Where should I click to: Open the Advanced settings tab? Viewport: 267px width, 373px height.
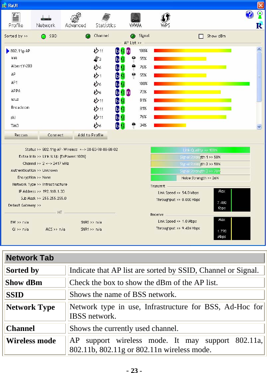coord(76,20)
